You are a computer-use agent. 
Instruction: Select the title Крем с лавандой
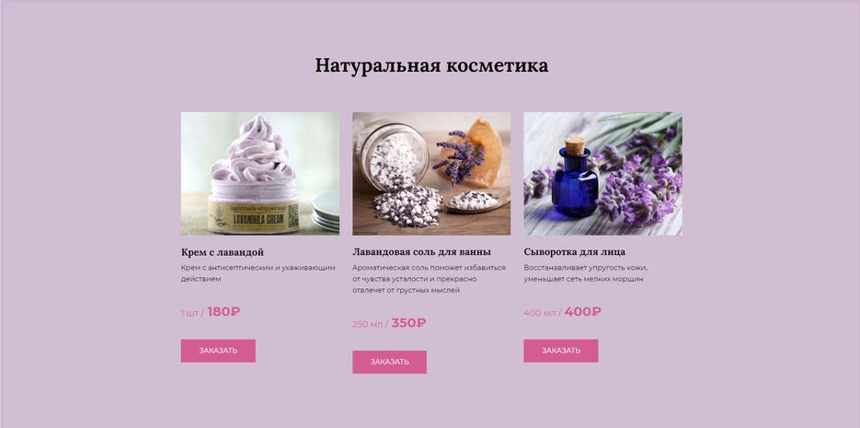tap(223, 252)
